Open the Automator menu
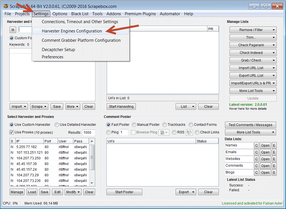This screenshot has width=286, height=209. (x=170, y=14)
